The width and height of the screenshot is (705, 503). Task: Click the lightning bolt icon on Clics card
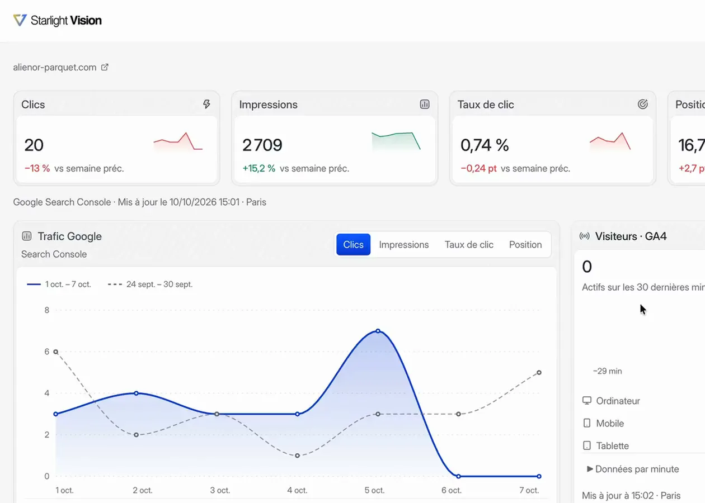(x=206, y=104)
